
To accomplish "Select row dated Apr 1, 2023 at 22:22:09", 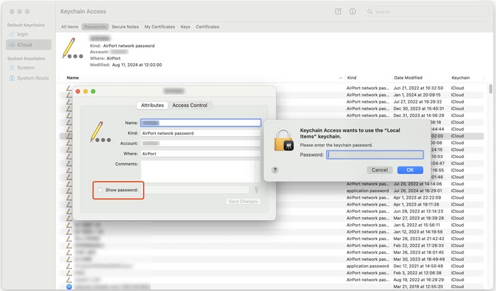I will point(272,198).
